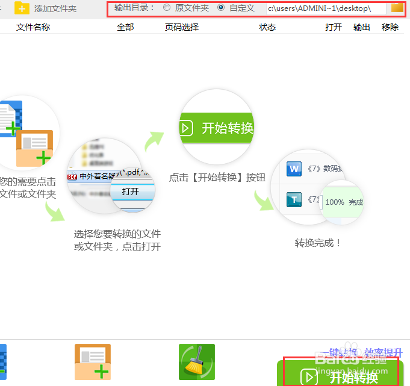Click the 移除 column header
Screen dimensions: 410x386
tap(390, 27)
